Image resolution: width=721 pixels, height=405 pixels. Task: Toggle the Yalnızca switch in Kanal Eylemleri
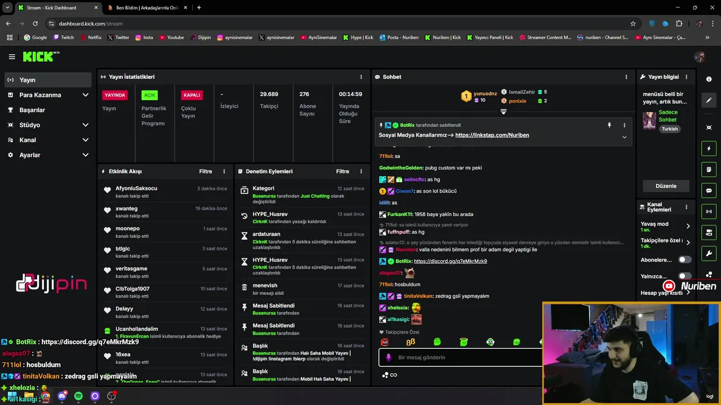tap(685, 276)
